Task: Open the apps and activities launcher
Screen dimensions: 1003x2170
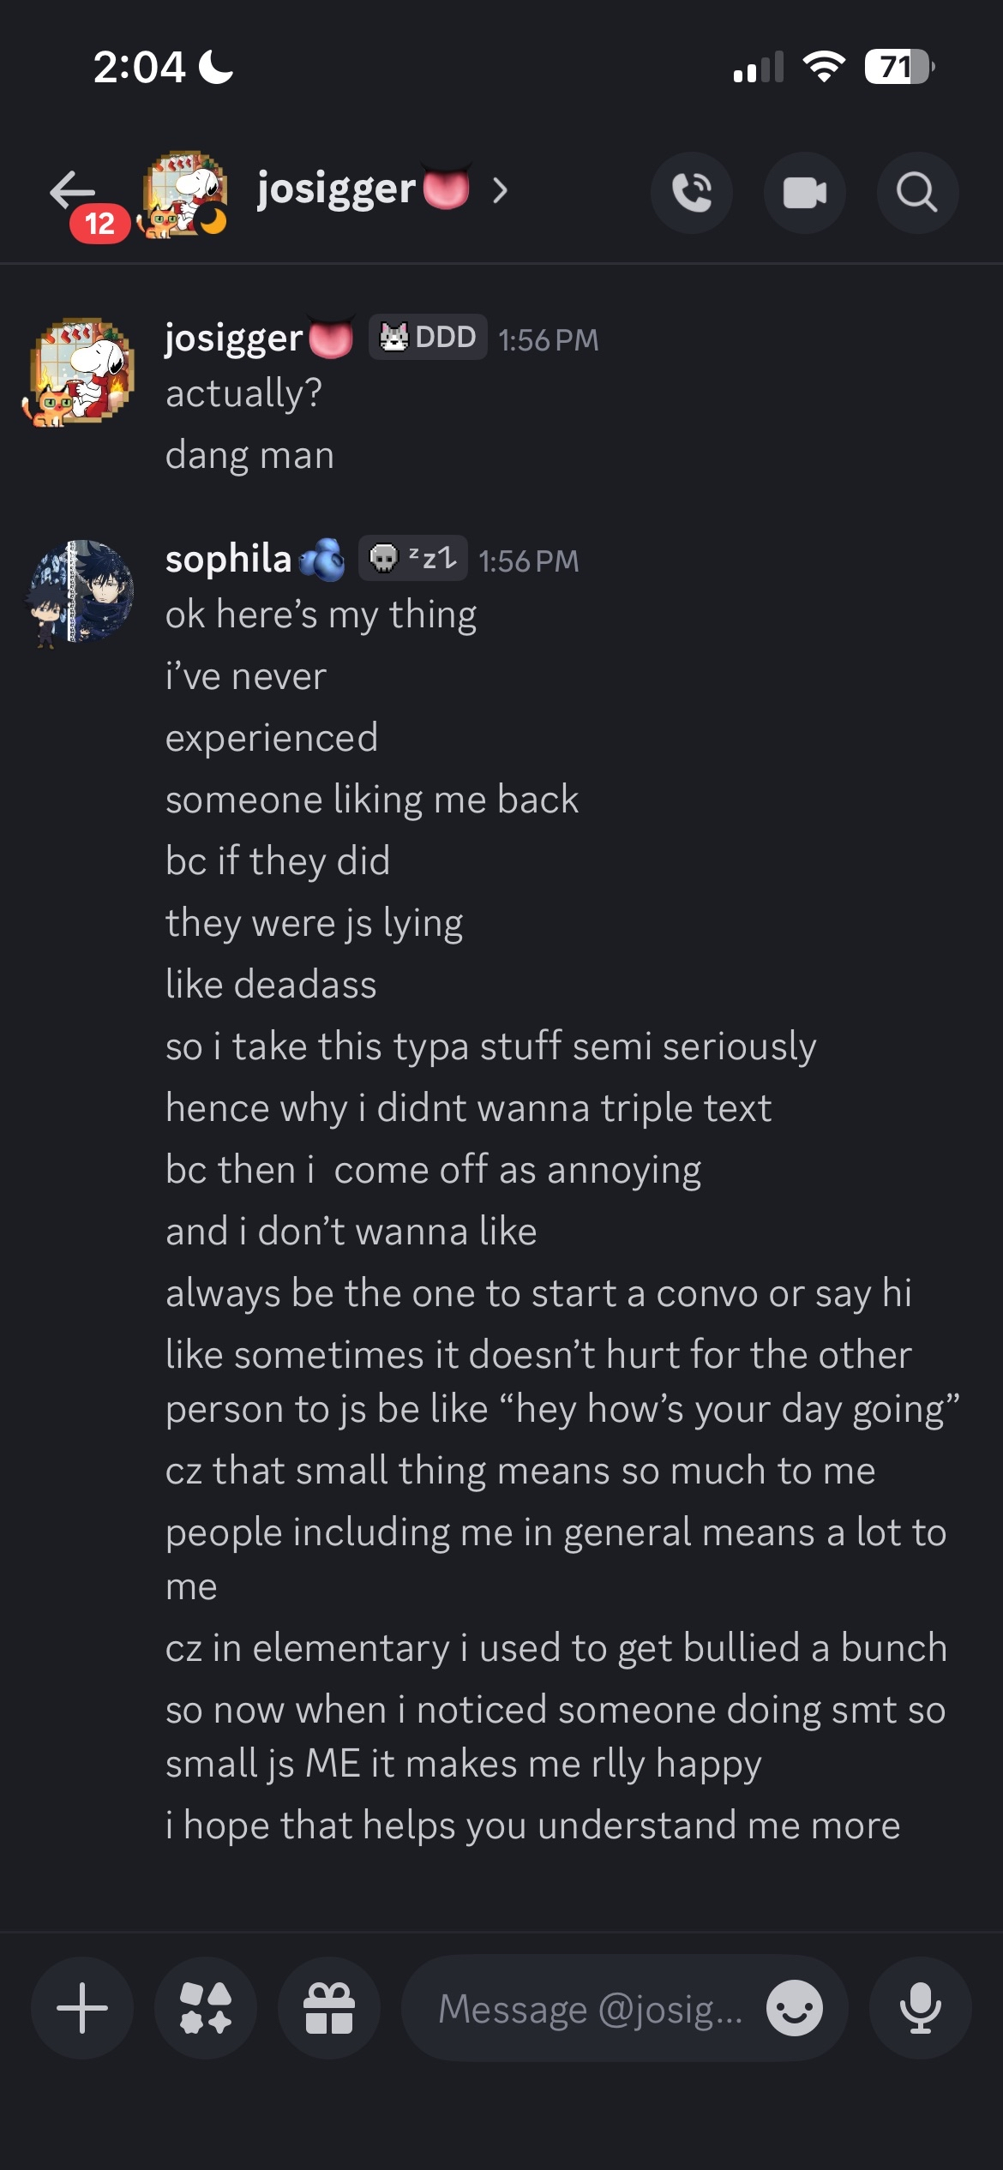Action: 206,2008
